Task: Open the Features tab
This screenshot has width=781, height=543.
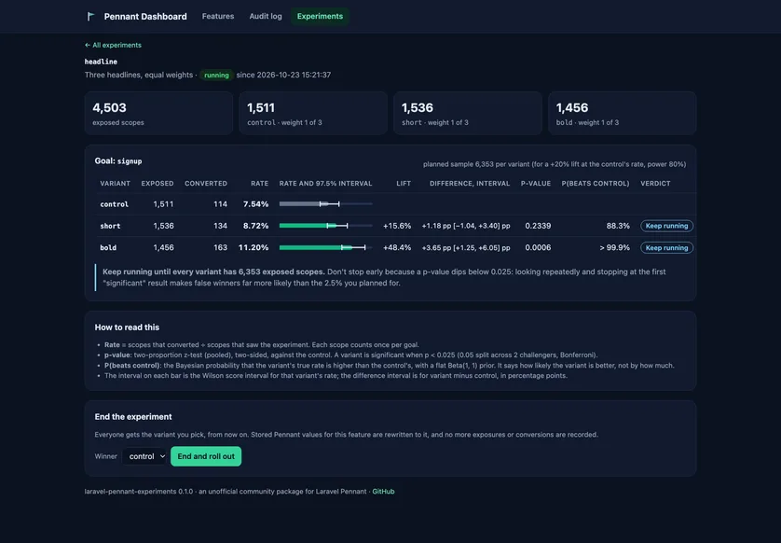Action: pos(218,17)
